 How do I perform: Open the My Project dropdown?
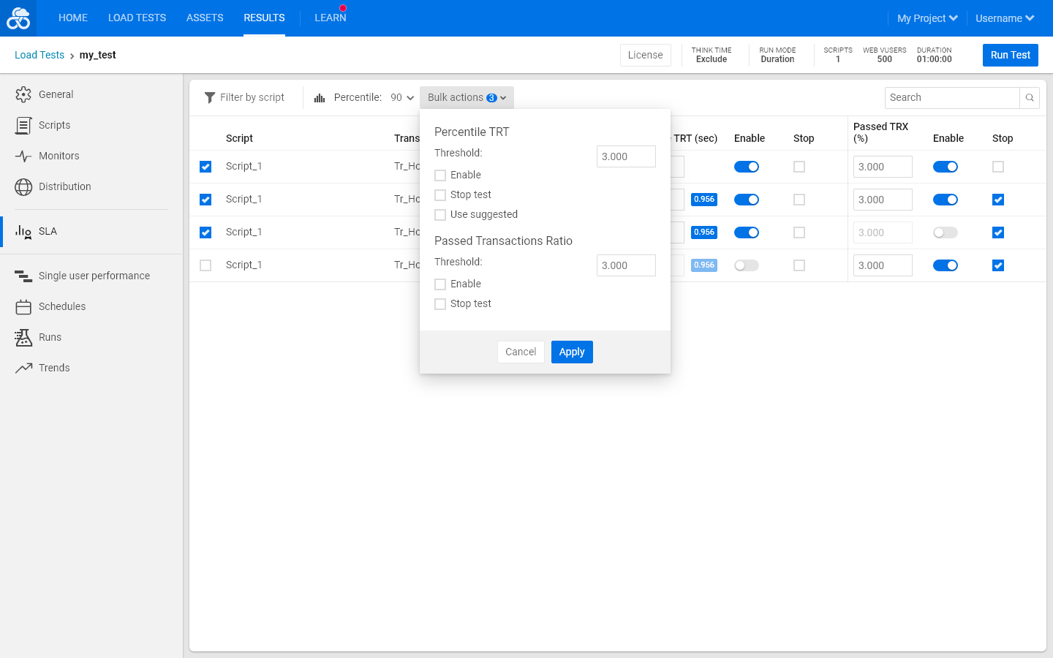(927, 18)
